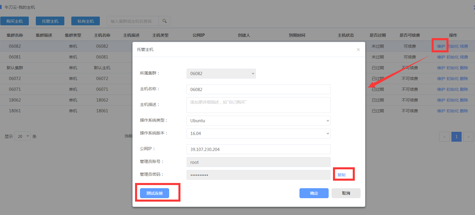Go to previous page arrow
Image resolution: width=475 pixels, height=215 pixels.
point(444,137)
